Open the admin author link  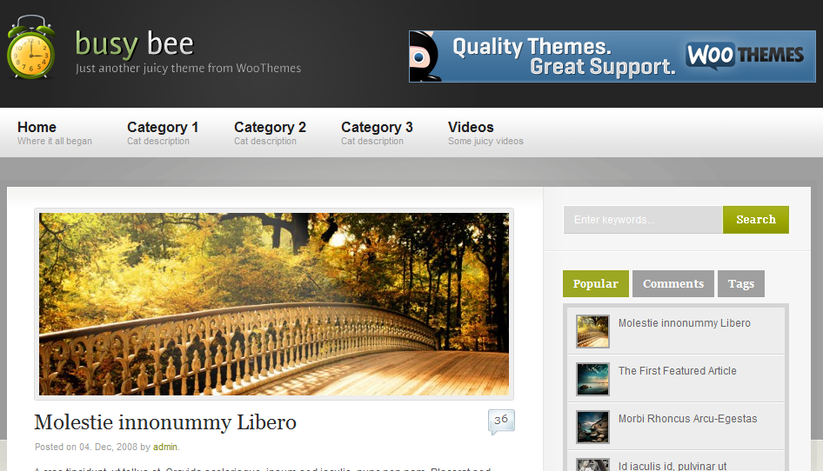[164, 447]
